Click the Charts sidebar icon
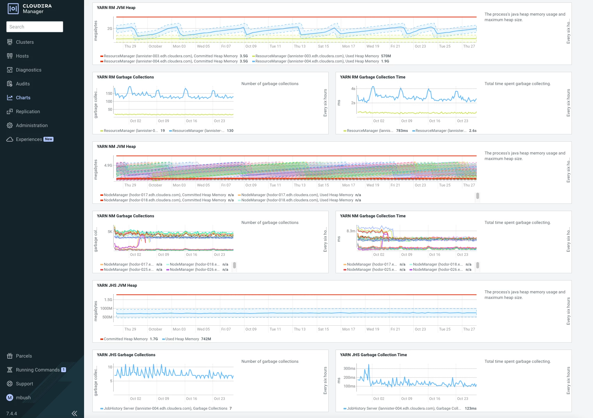Screen dimensions: 593x418 coord(10,98)
